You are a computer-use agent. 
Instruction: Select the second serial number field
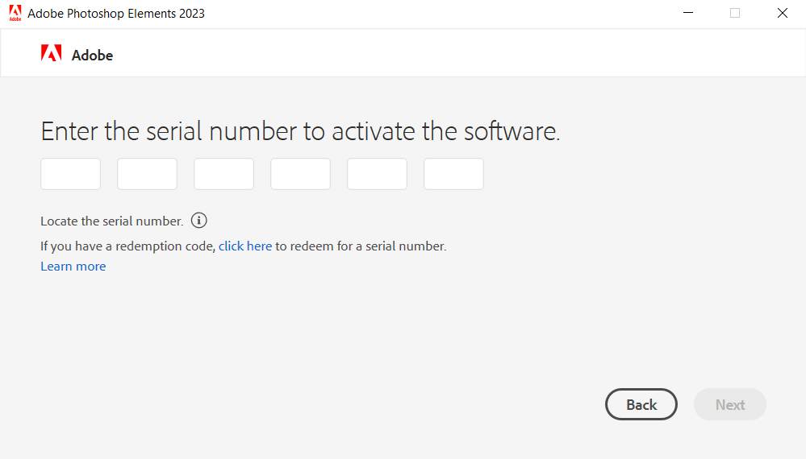pos(147,174)
